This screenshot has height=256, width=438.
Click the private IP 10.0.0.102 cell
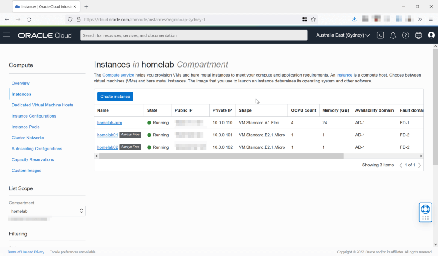[x=222, y=147]
